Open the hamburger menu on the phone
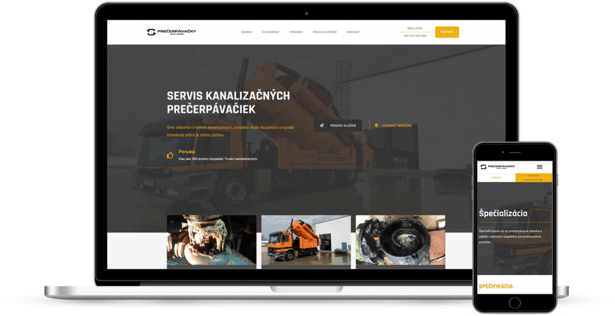The image size is (615, 316). point(539,167)
